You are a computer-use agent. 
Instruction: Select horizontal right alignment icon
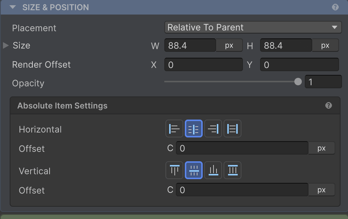[213, 129]
